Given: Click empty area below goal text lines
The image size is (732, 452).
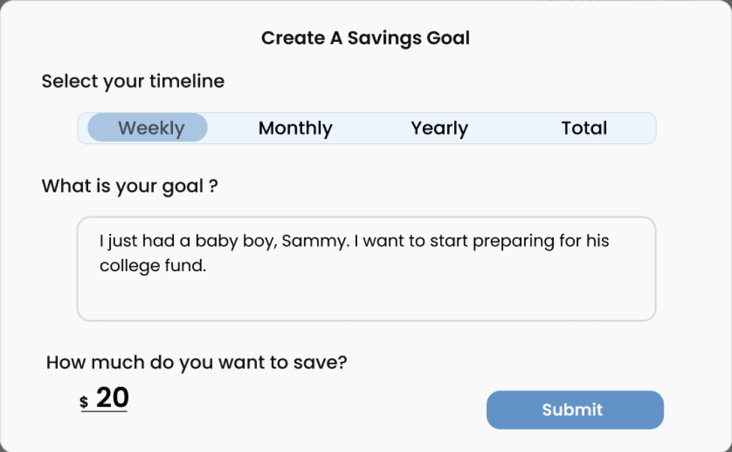Looking at the screenshot, I should 366,298.
